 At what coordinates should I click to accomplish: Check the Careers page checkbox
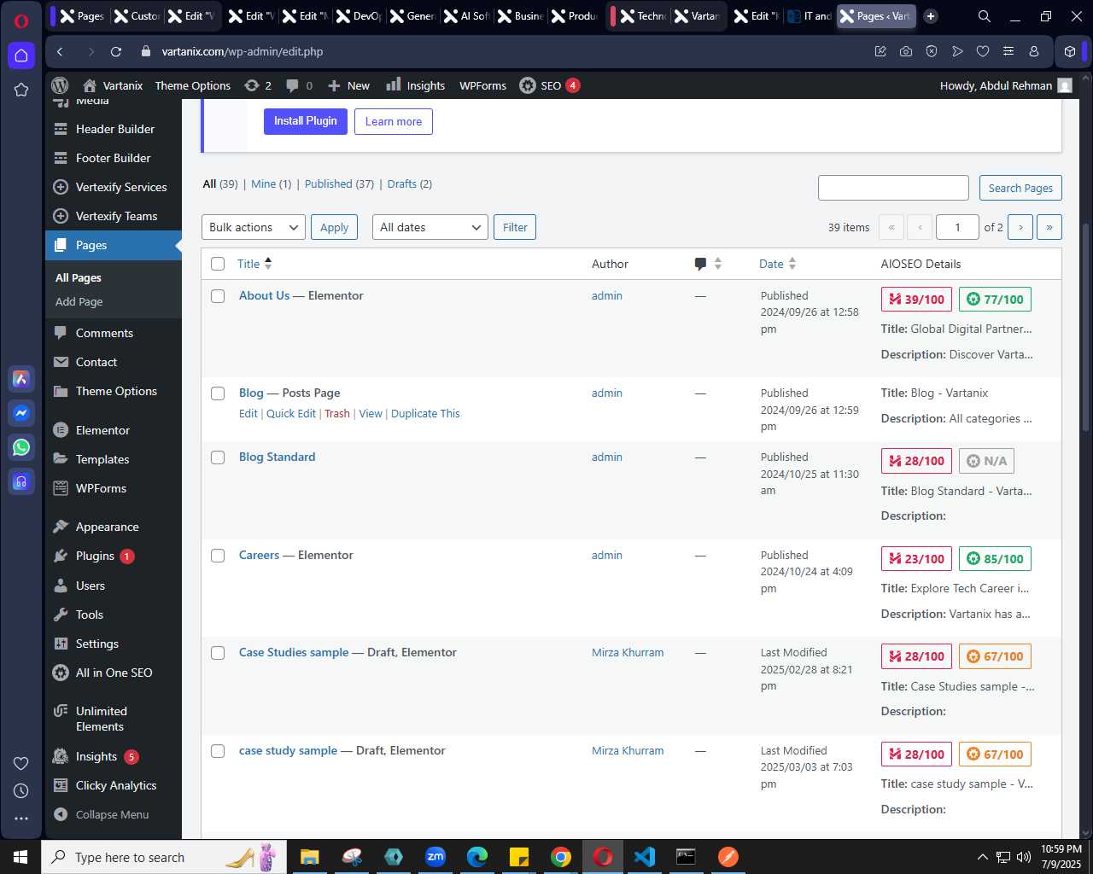[x=218, y=556]
